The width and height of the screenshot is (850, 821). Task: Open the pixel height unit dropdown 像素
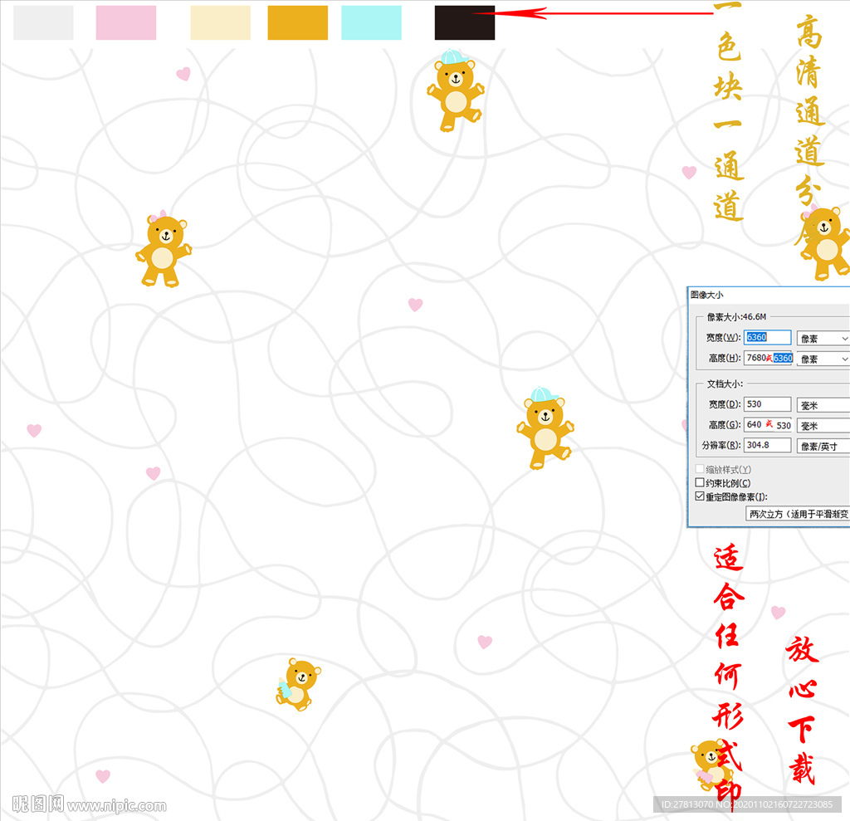[x=823, y=359]
